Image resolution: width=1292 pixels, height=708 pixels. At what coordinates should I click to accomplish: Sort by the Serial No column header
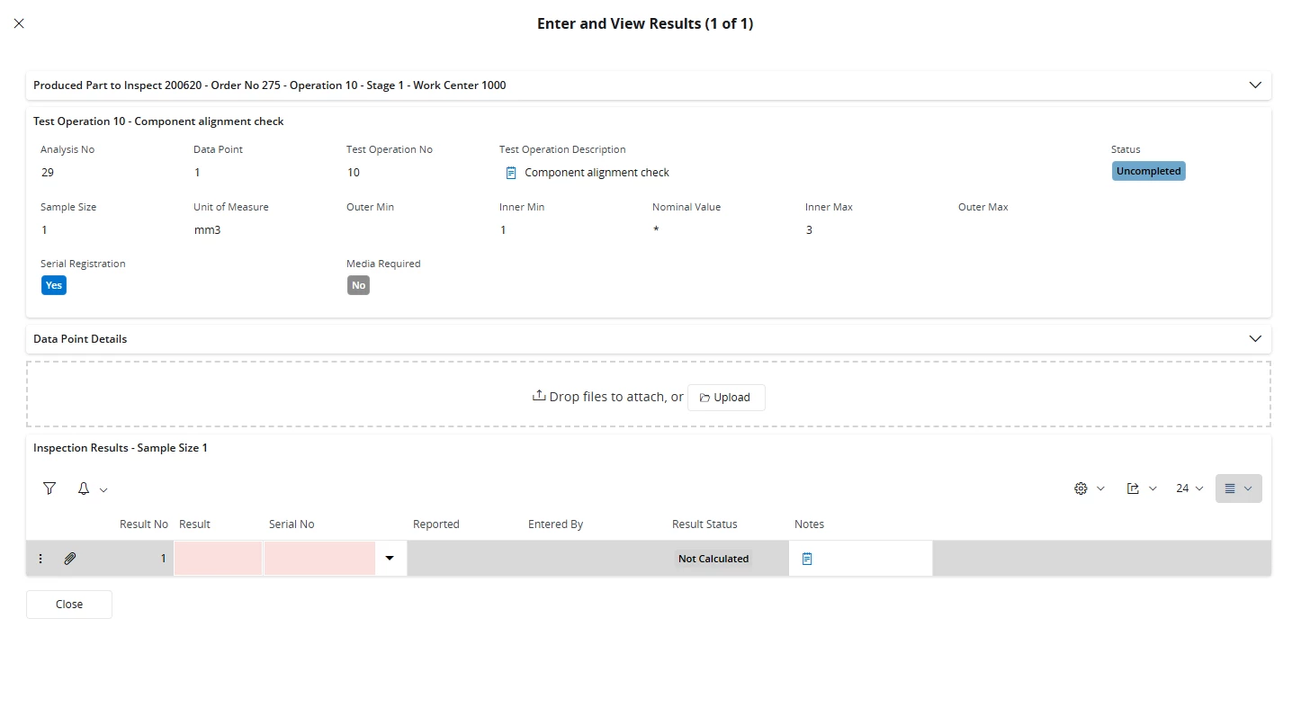292,524
